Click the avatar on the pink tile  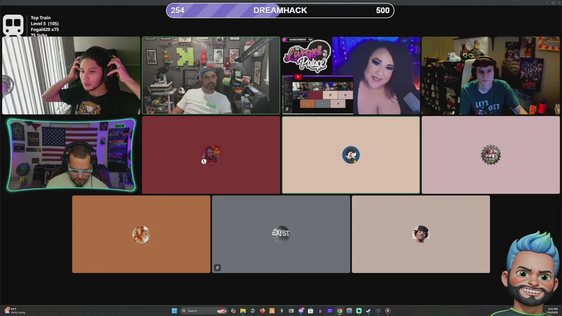pos(490,155)
